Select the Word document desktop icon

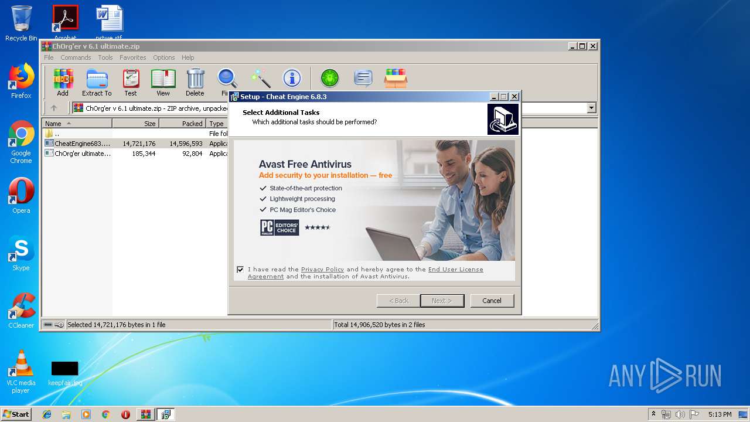[110, 22]
